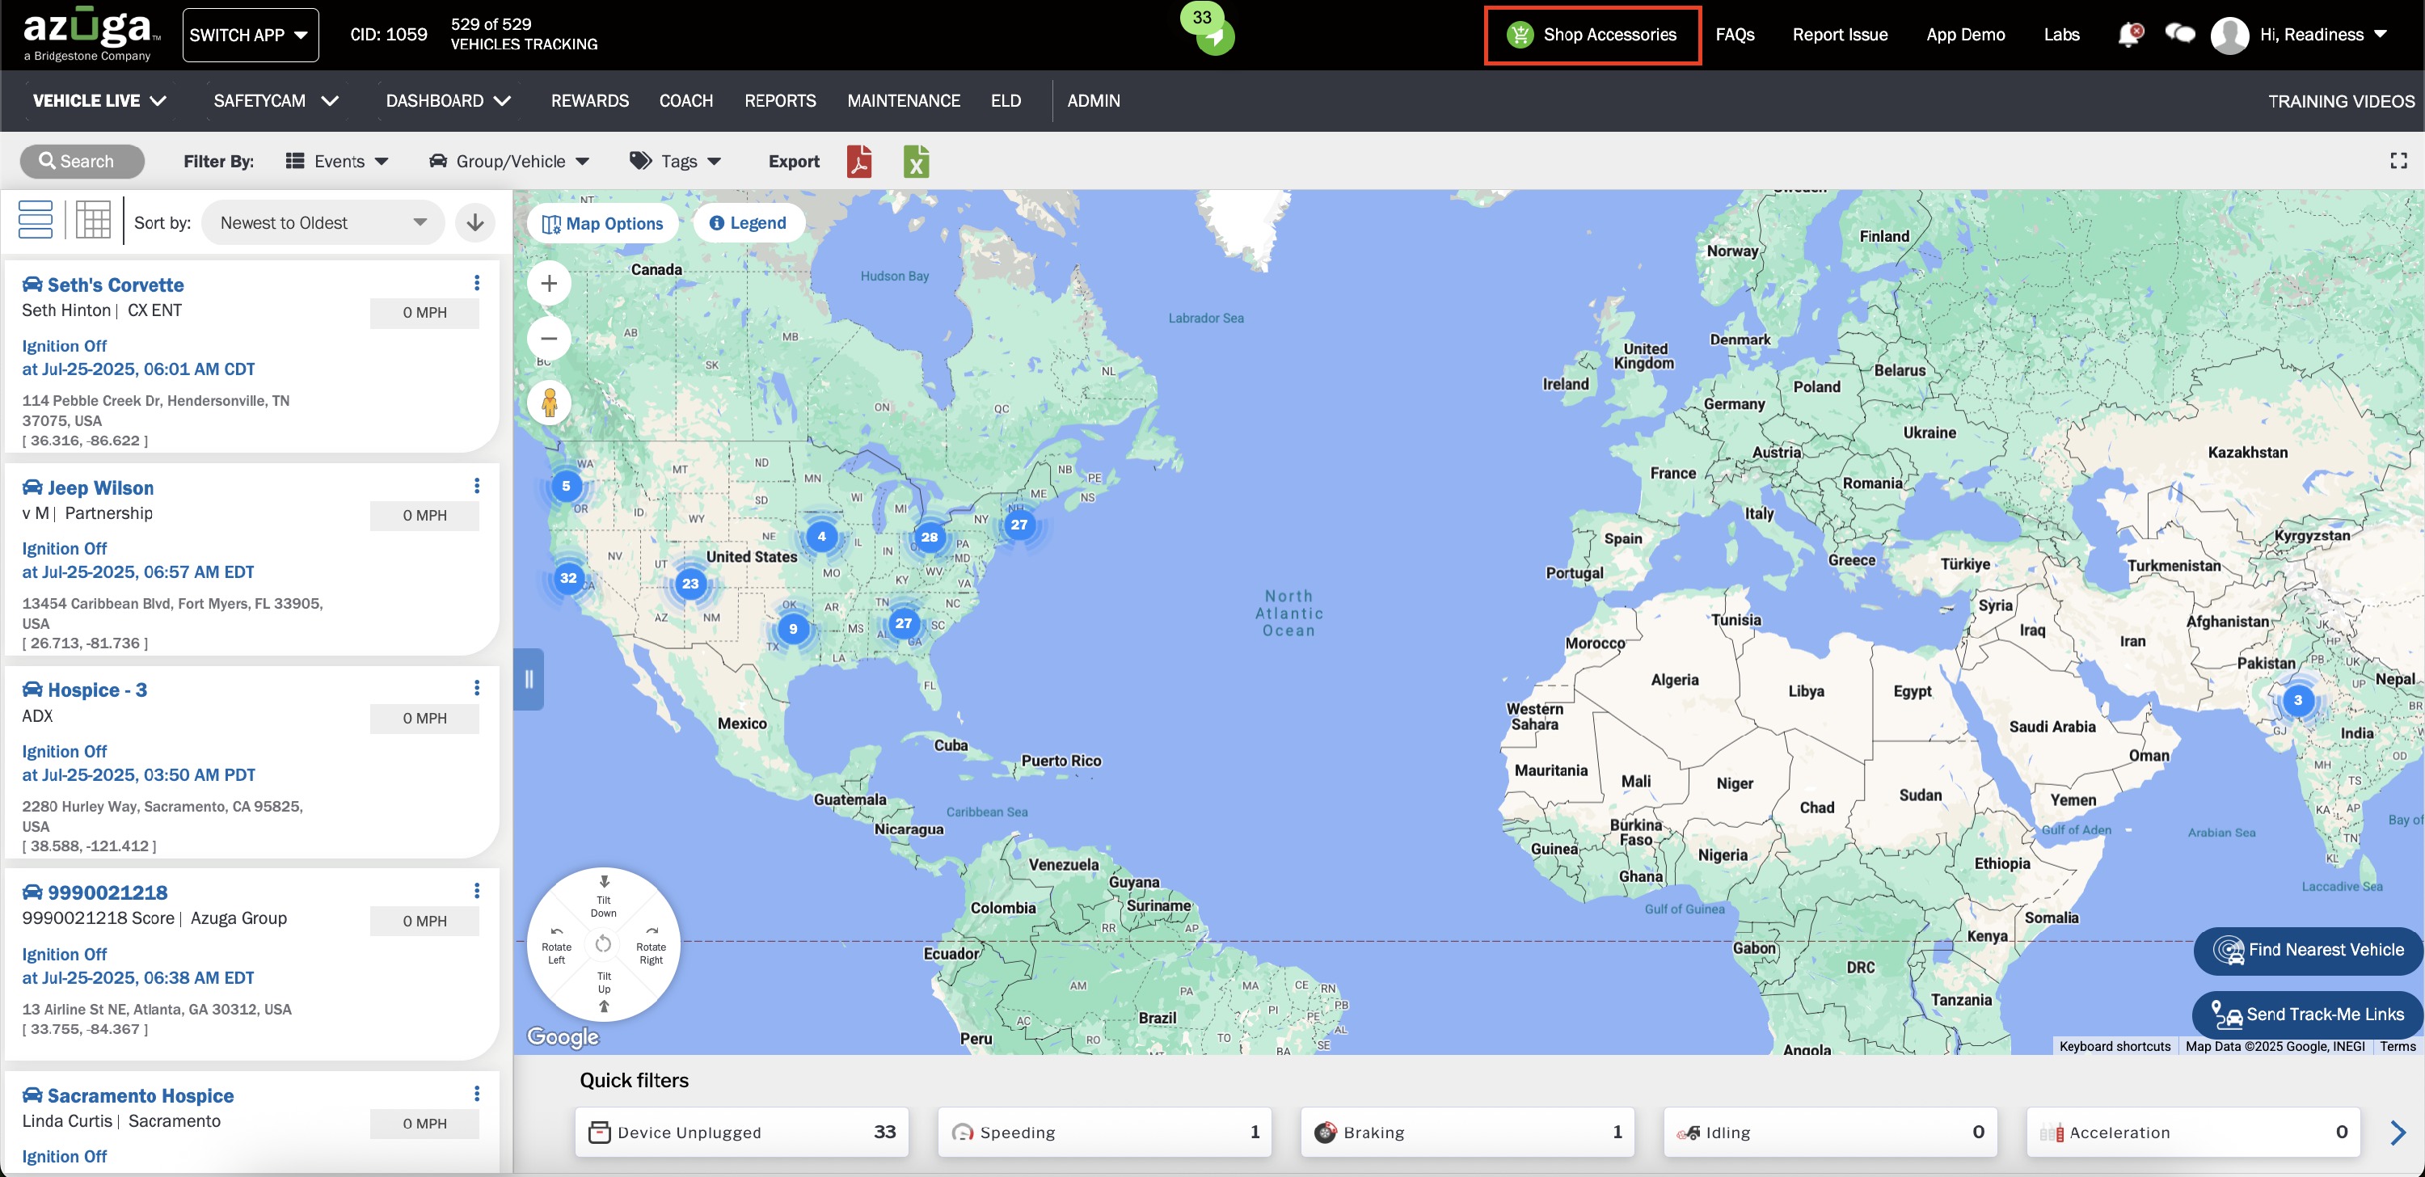Enter fullscreen map mode icon
The height and width of the screenshot is (1177, 2425).
click(2398, 161)
